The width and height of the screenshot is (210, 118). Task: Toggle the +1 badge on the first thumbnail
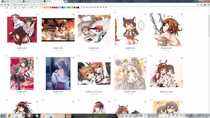[37, 14]
